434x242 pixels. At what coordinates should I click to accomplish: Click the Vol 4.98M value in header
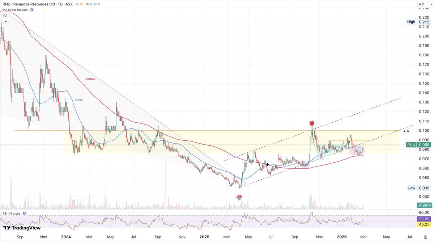[94, 4]
